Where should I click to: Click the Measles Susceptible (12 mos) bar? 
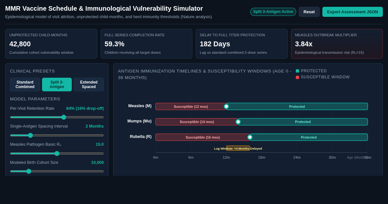pos(191,107)
